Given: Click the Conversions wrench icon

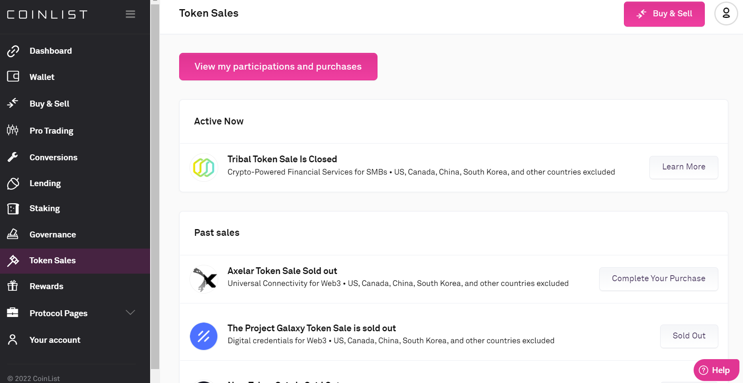Looking at the screenshot, I should pyautogui.click(x=13, y=157).
